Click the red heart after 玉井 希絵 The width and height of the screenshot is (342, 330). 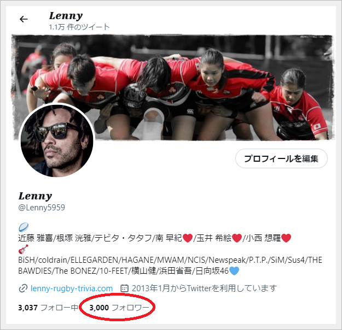[x=237, y=238]
